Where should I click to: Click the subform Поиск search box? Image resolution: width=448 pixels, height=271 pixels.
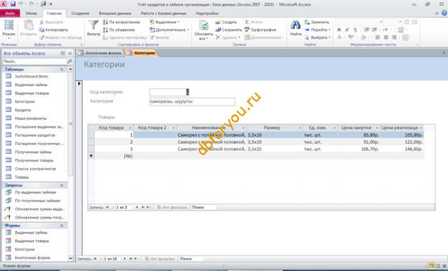coord(203,207)
